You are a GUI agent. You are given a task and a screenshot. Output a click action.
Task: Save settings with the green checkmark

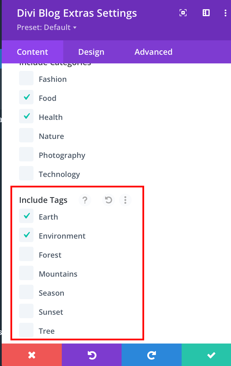[211, 355]
